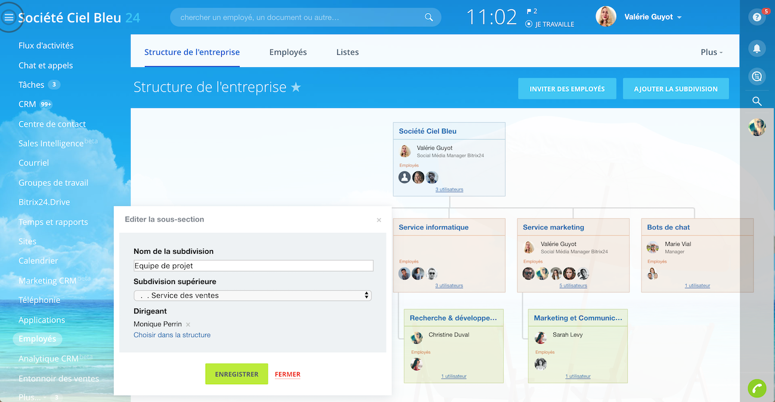Screen dimensions: 775x402
Task: Click the favorite star next to page title
Action: [x=296, y=88]
